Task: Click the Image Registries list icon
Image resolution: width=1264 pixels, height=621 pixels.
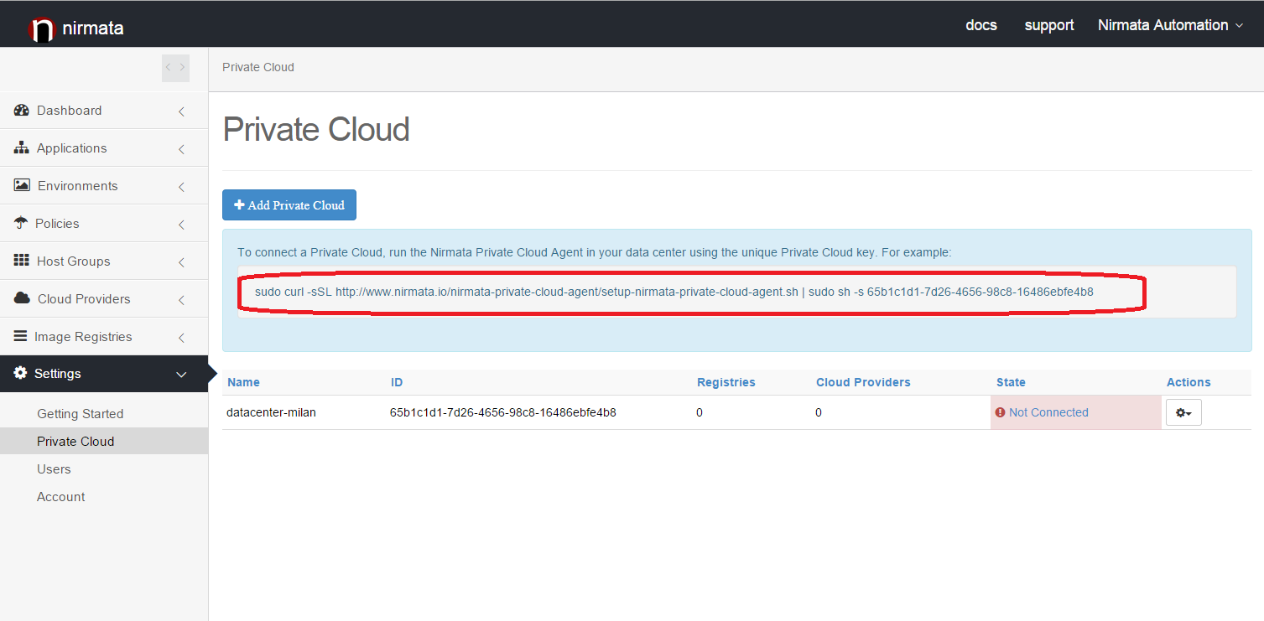Action: [x=20, y=336]
